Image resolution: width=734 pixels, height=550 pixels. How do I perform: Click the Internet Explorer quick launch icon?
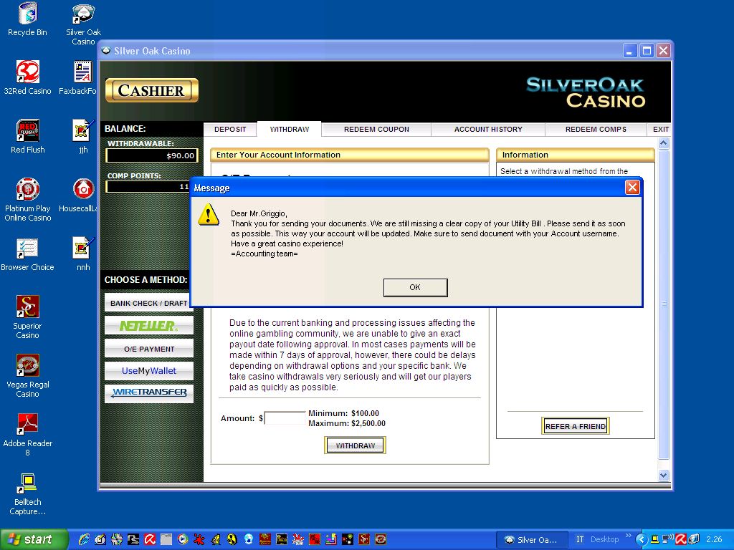pos(84,539)
